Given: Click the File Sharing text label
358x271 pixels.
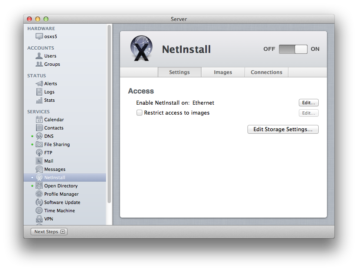Looking at the screenshot, I should (x=57, y=144).
